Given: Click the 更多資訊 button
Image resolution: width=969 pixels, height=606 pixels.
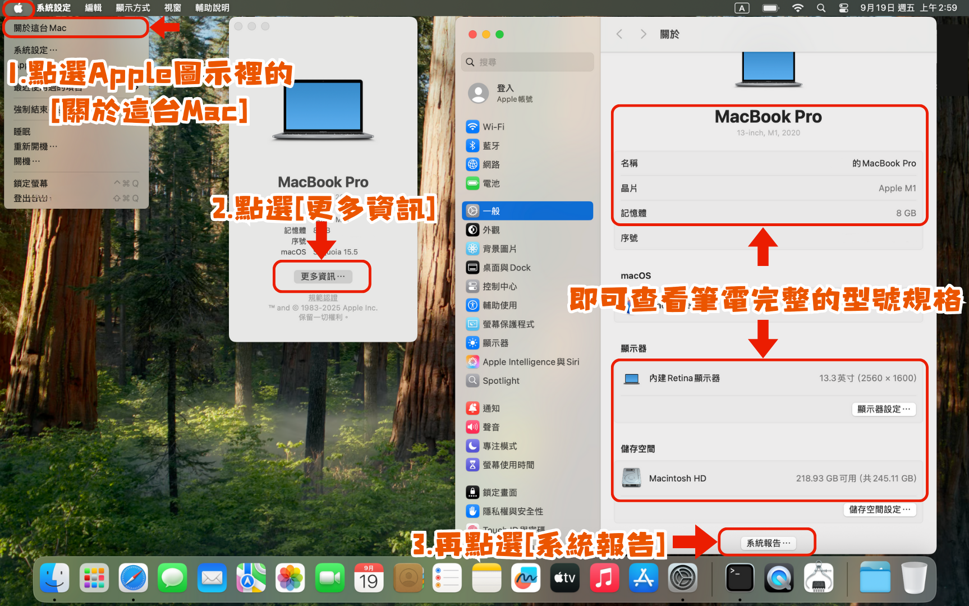Looking at the screenshot, I should [323, 276].
